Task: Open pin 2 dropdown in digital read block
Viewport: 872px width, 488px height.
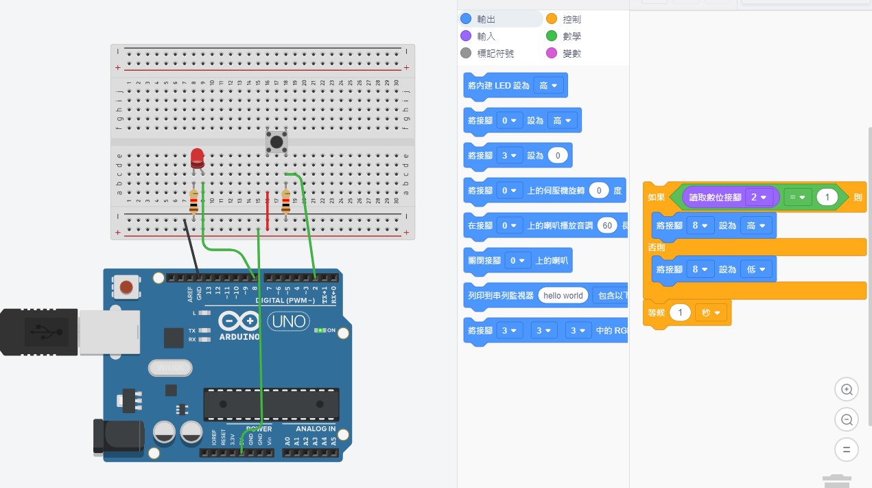Action: [760, 197]
